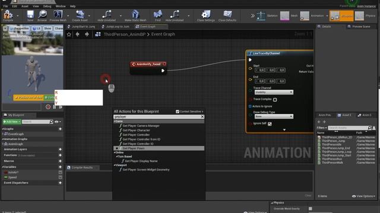This screenshot has width=380, height=213.
Task: Expand the LineTraceByChannel node advanced arrow
Action: 284,130
